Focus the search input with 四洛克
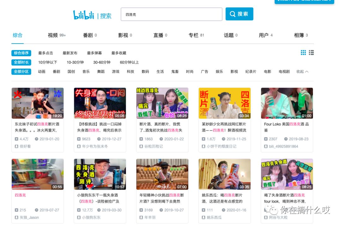 click(171, 14)
